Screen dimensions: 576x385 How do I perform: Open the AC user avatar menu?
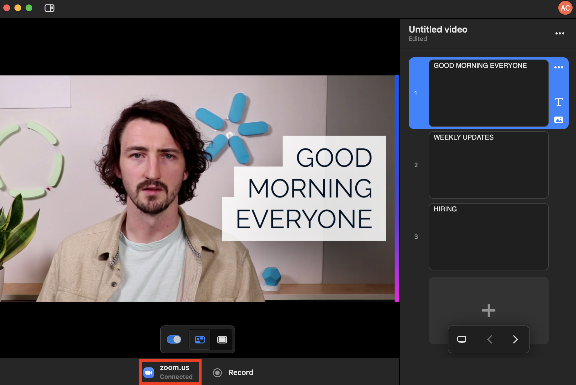(x=565, y=8)
